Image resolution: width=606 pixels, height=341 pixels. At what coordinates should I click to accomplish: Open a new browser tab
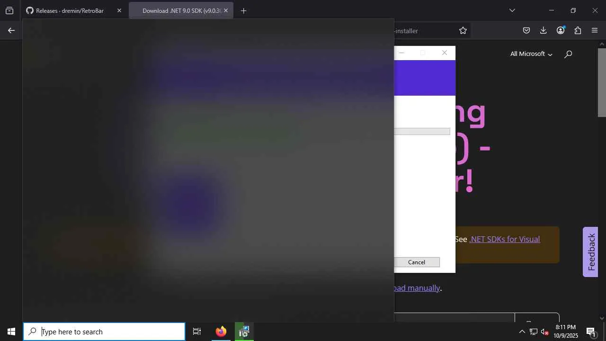click(243, 10)
